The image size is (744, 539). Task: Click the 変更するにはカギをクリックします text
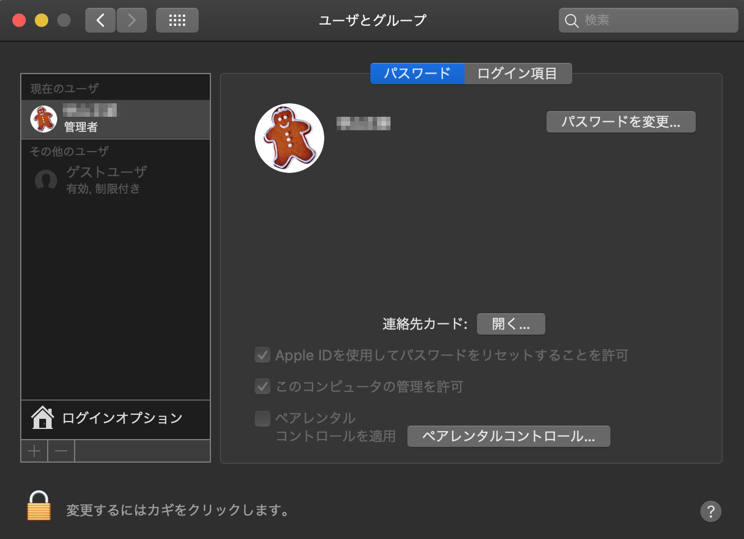(178, 510)
